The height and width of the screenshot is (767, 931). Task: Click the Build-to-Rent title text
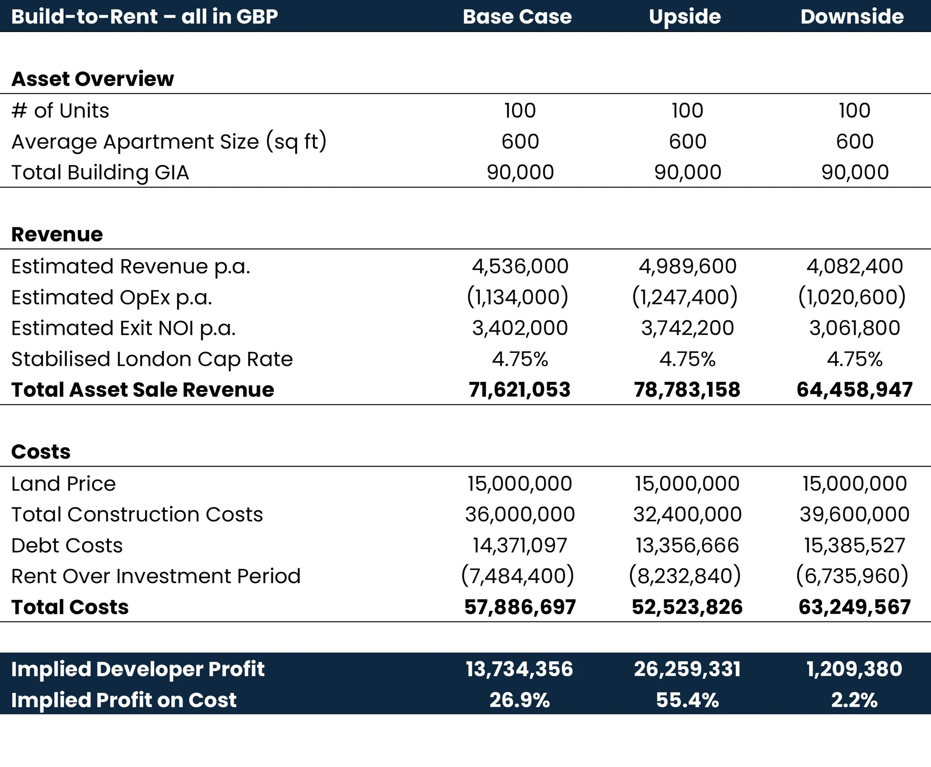[144, 16]
